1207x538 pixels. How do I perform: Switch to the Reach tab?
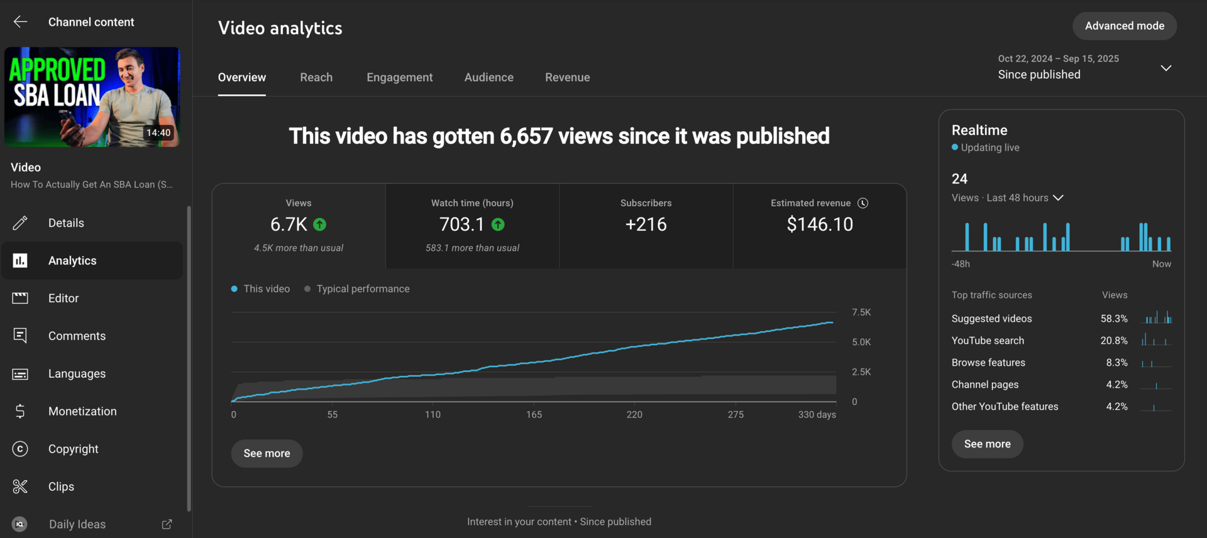click(316, 77)
